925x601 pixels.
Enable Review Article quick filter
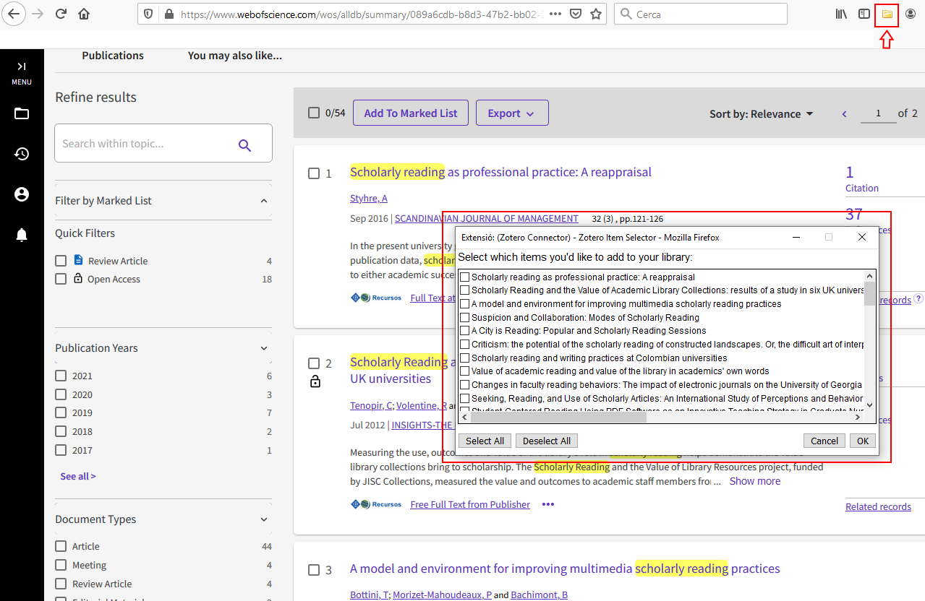click(x=61, y=261)
